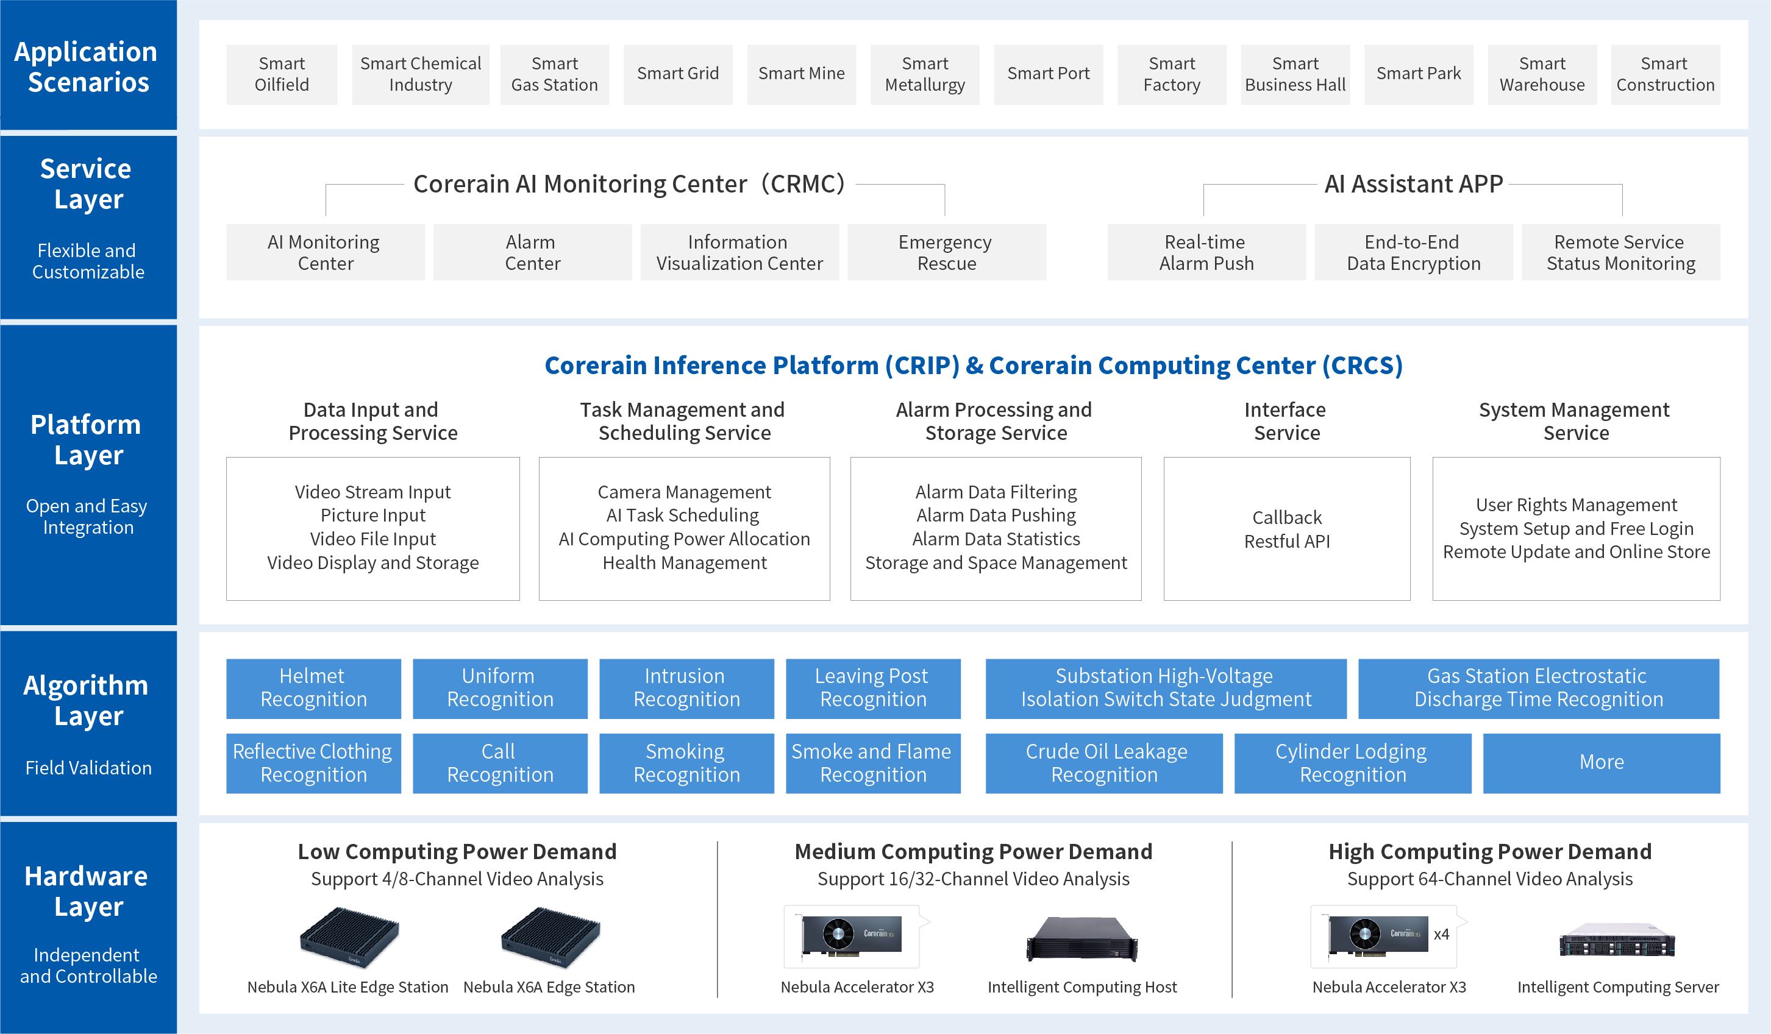Enable the Uniform Recognition algorithm
This screenshot has height=1034, width=1771.
pos(500,689)
